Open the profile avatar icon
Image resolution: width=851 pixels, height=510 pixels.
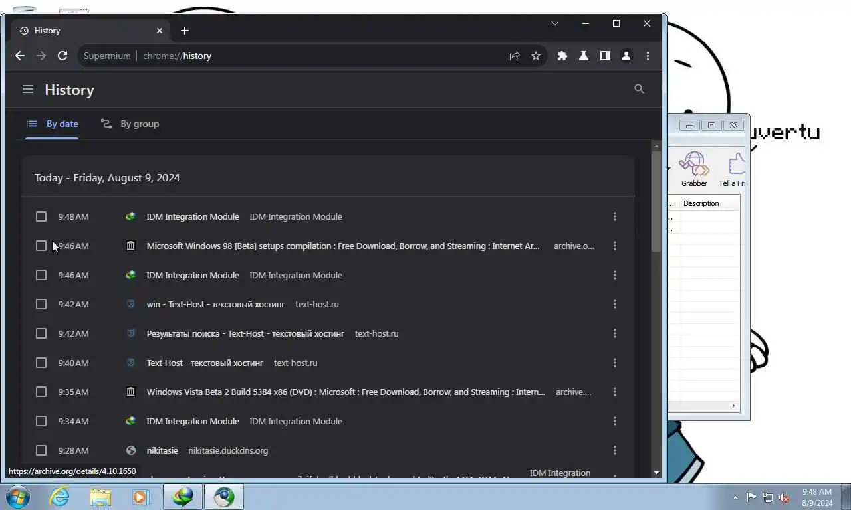pyautogui.click(x=626, y=56)
